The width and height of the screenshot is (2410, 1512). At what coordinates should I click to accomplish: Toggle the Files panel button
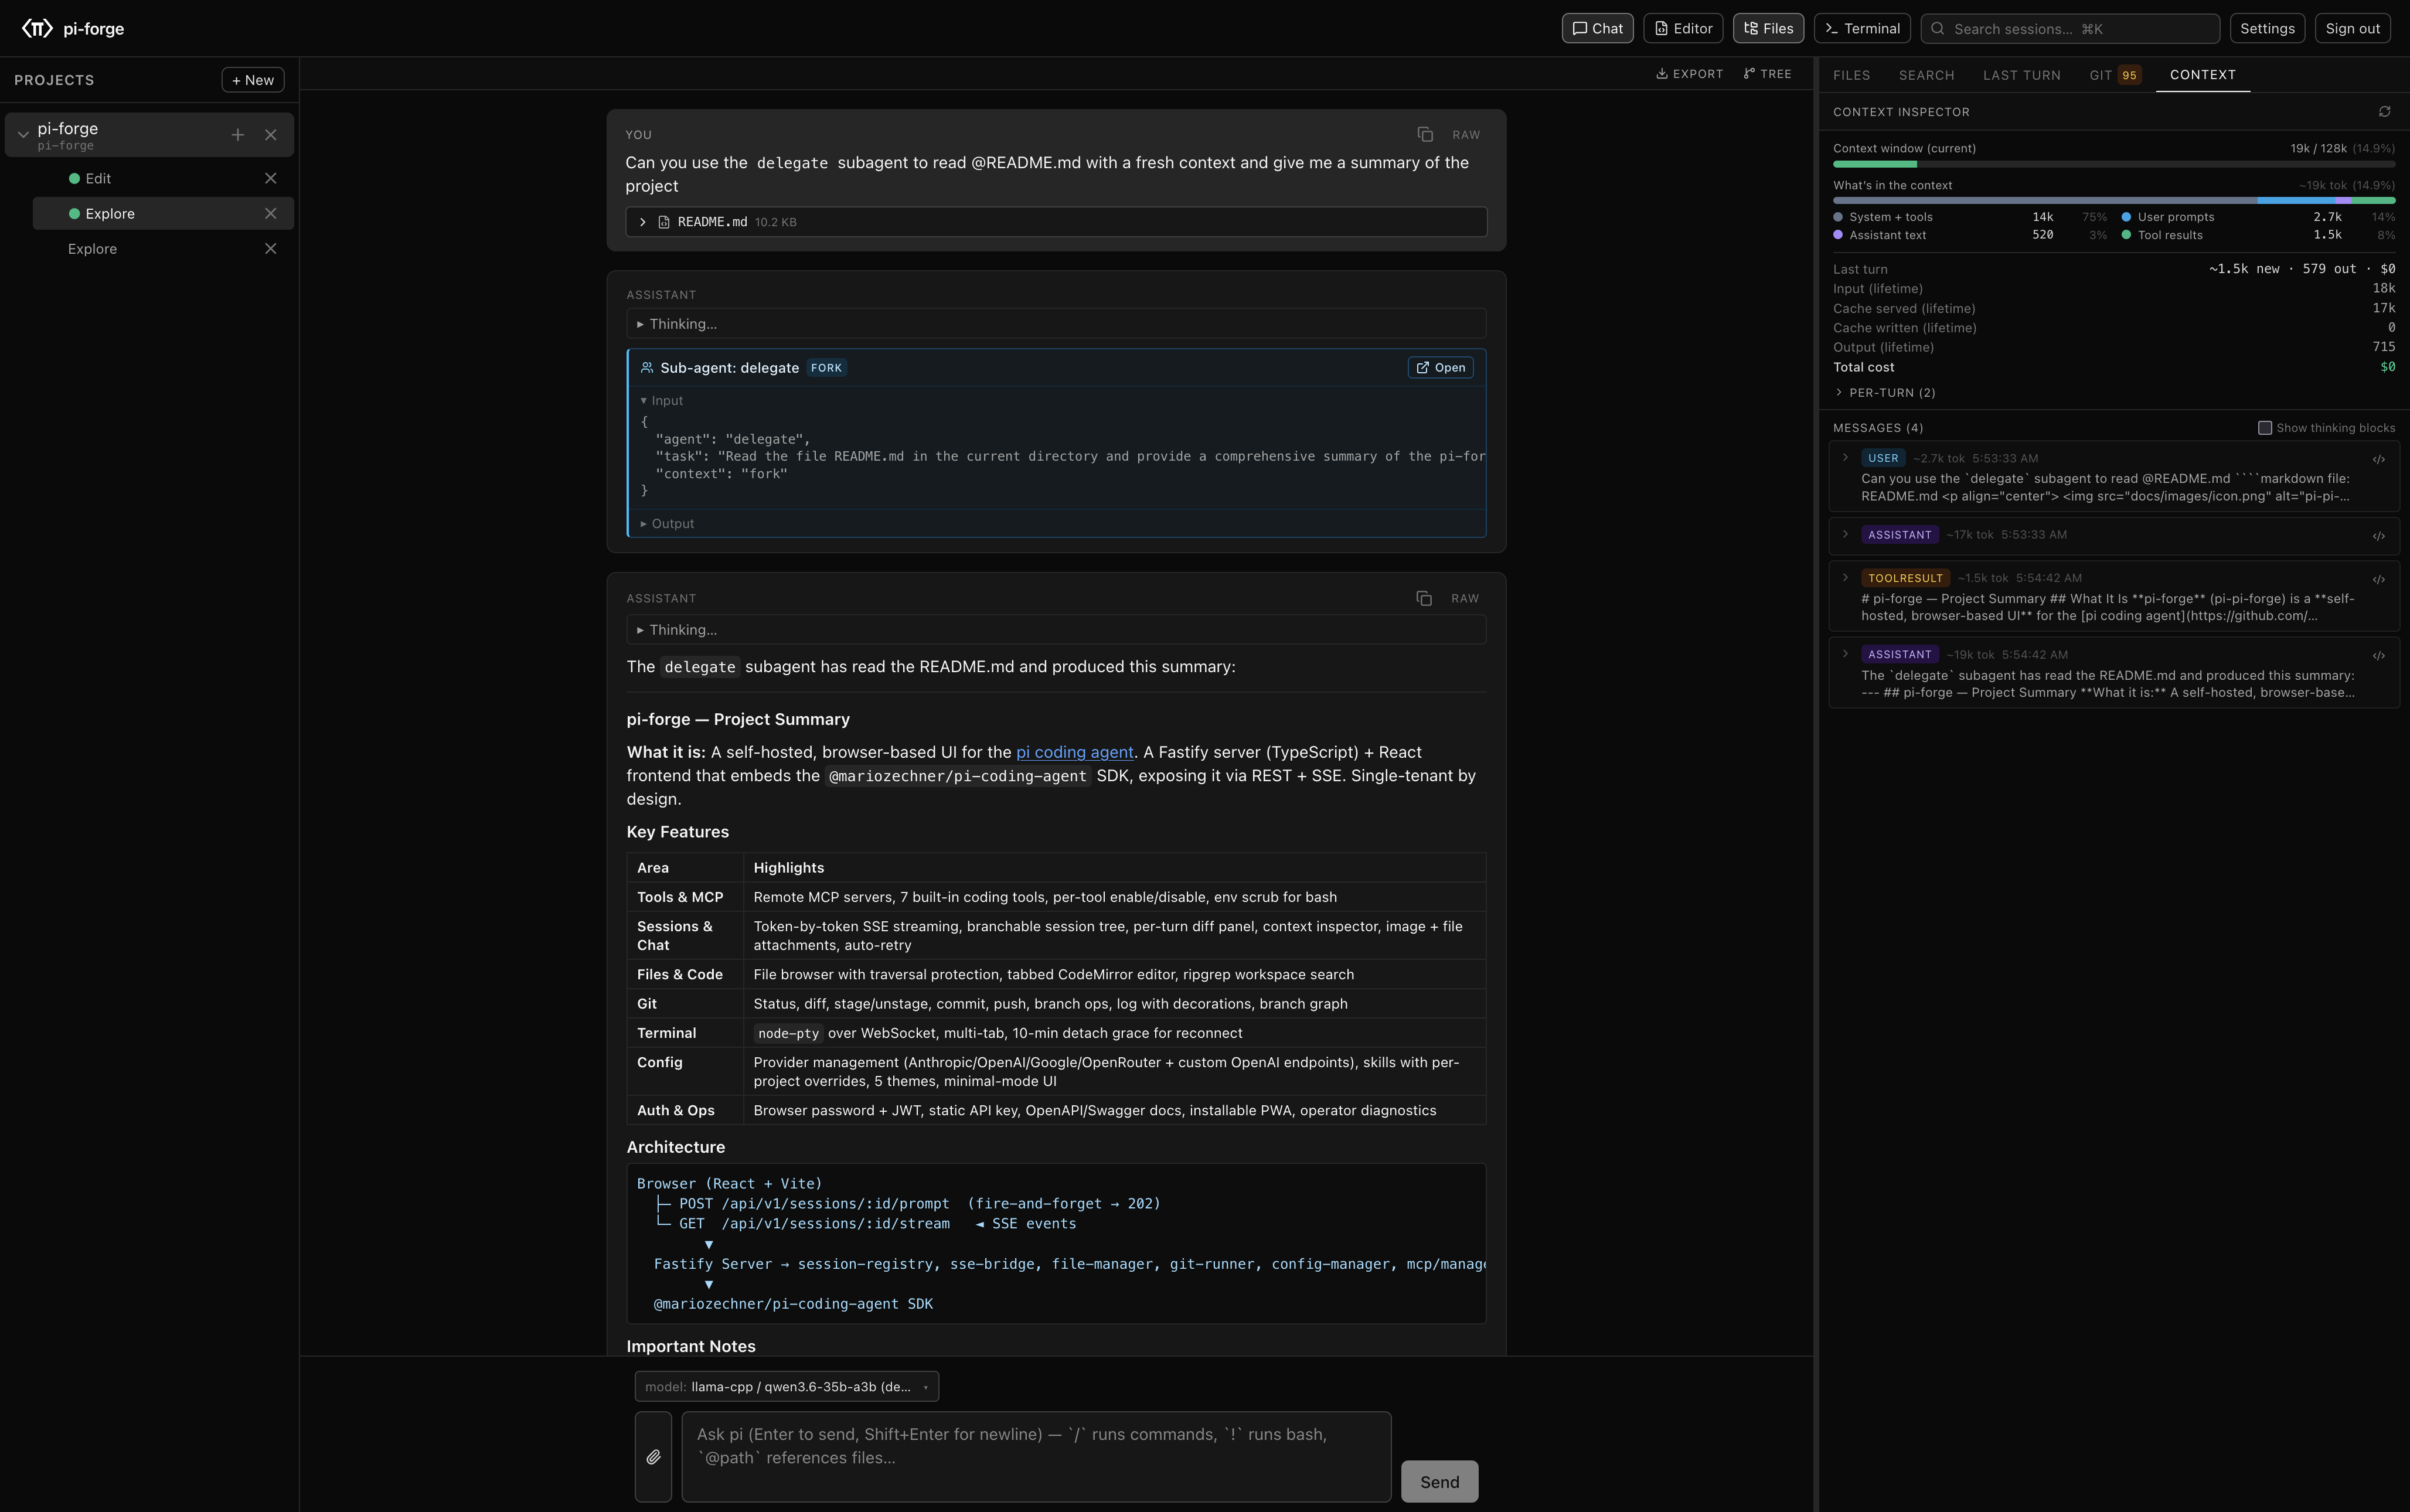pos(1768,28)
